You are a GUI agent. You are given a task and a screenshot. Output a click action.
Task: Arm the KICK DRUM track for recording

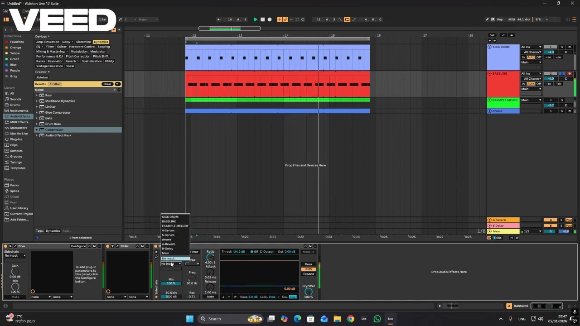[x=570, y=47]
